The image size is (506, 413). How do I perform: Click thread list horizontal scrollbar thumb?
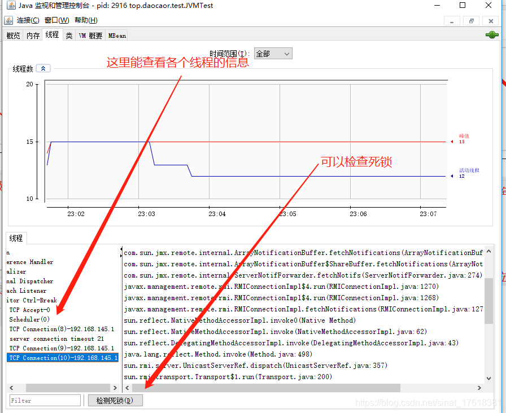[68, 388]
